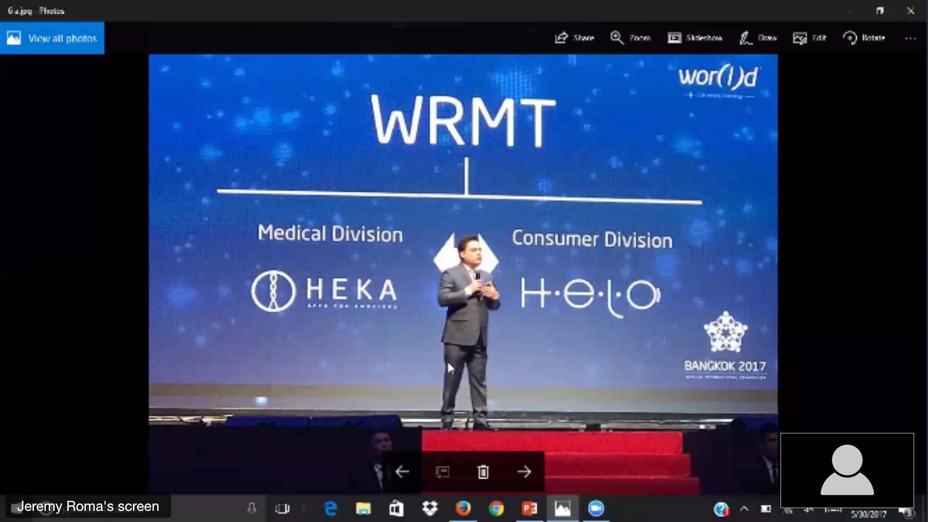Start the Slideshow
Viewport: 928px width, 522px height.
pos(695,38)
